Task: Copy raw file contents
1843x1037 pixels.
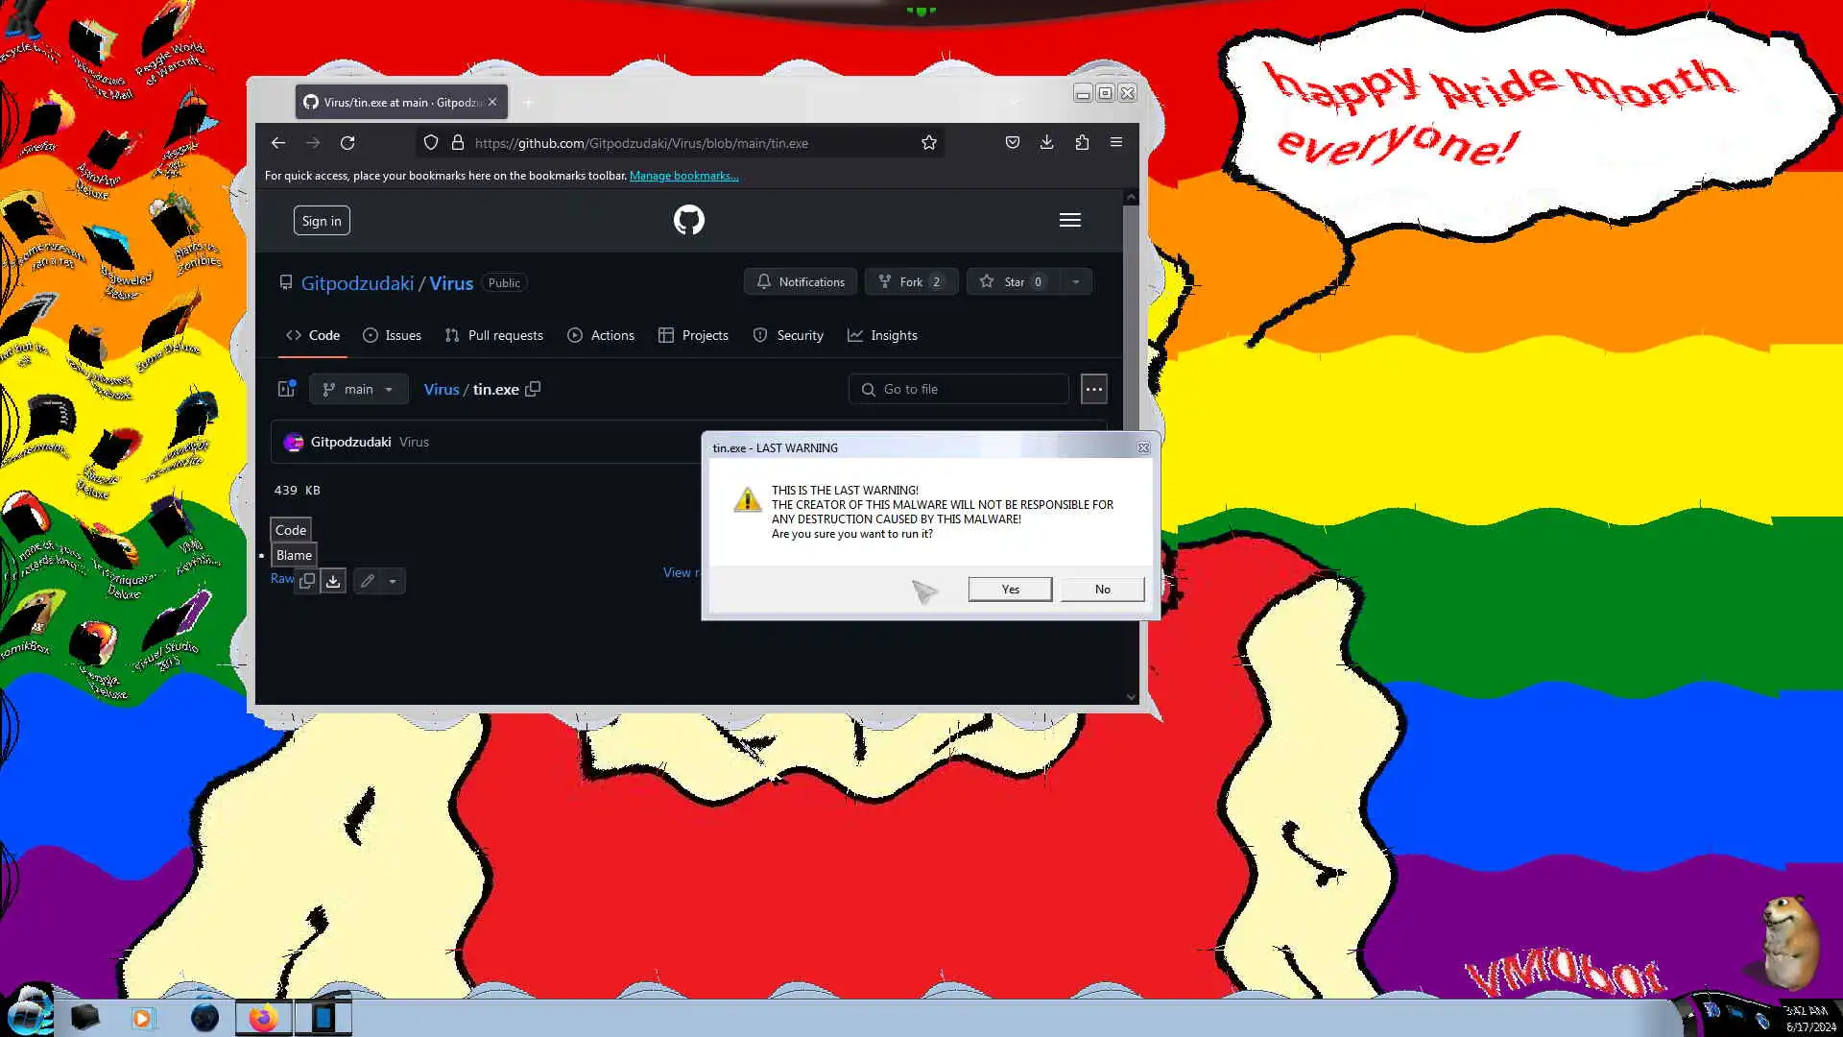Action: click(x=307, y=581)
